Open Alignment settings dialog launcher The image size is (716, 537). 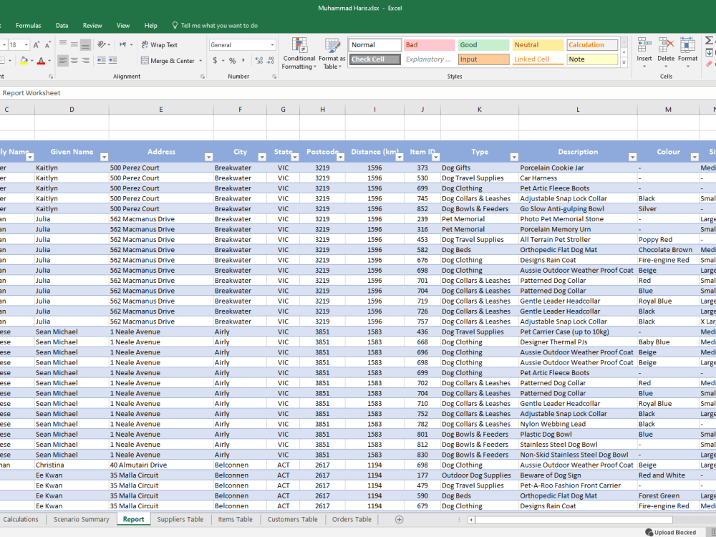click(203, 77)
